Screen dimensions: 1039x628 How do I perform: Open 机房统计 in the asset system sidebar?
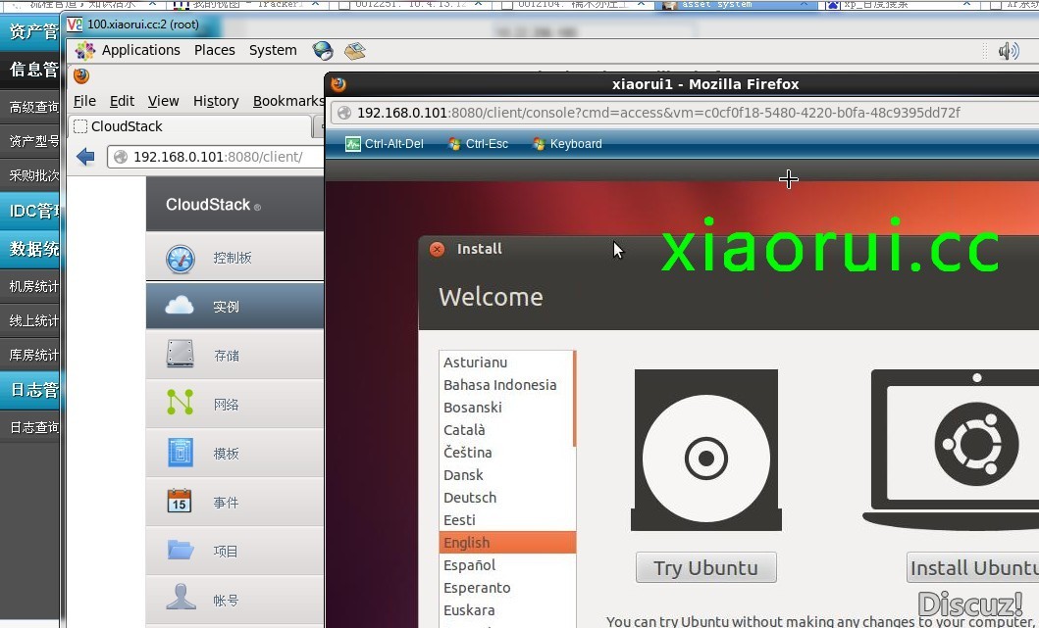coord(29,286)
